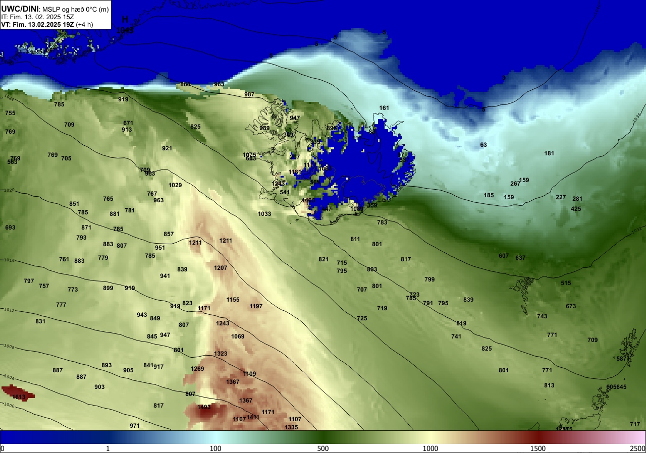Click the 185 height value
This screenshot has width=646, height=453.
click(x=489, y=195)
